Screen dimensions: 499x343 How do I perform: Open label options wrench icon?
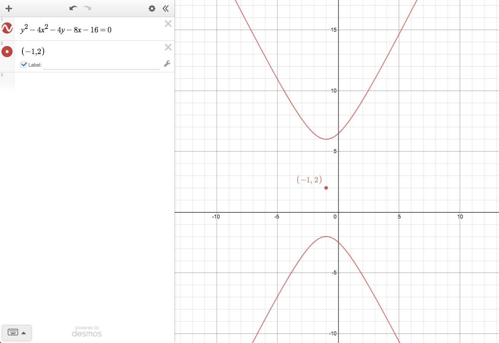[167, 64]
